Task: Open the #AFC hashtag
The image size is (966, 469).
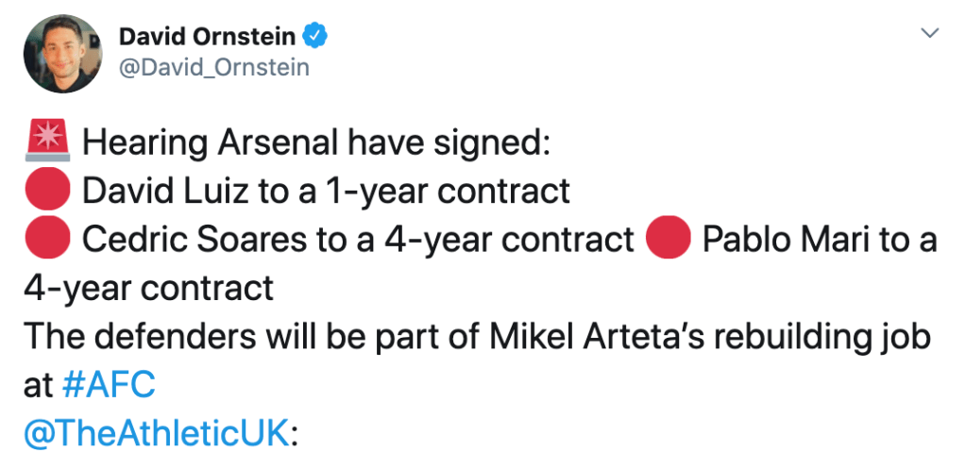Action: (108, 384)
